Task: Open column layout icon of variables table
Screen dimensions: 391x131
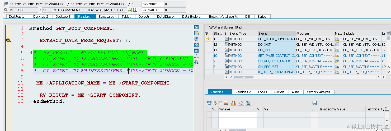Action: (x=387, y=109)
